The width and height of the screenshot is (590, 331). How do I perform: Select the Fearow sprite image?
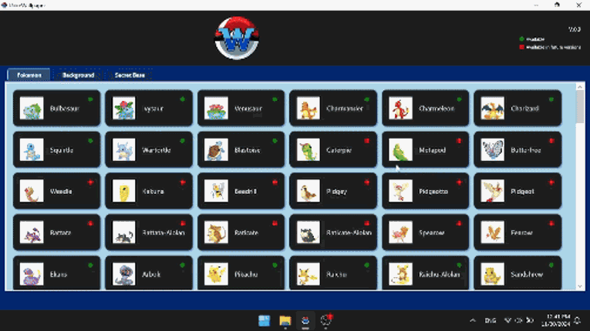click(493, 232)
